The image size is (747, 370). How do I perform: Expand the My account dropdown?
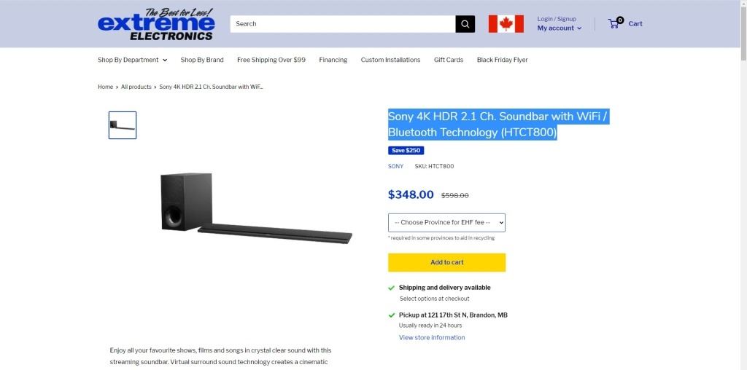(560, 28)
